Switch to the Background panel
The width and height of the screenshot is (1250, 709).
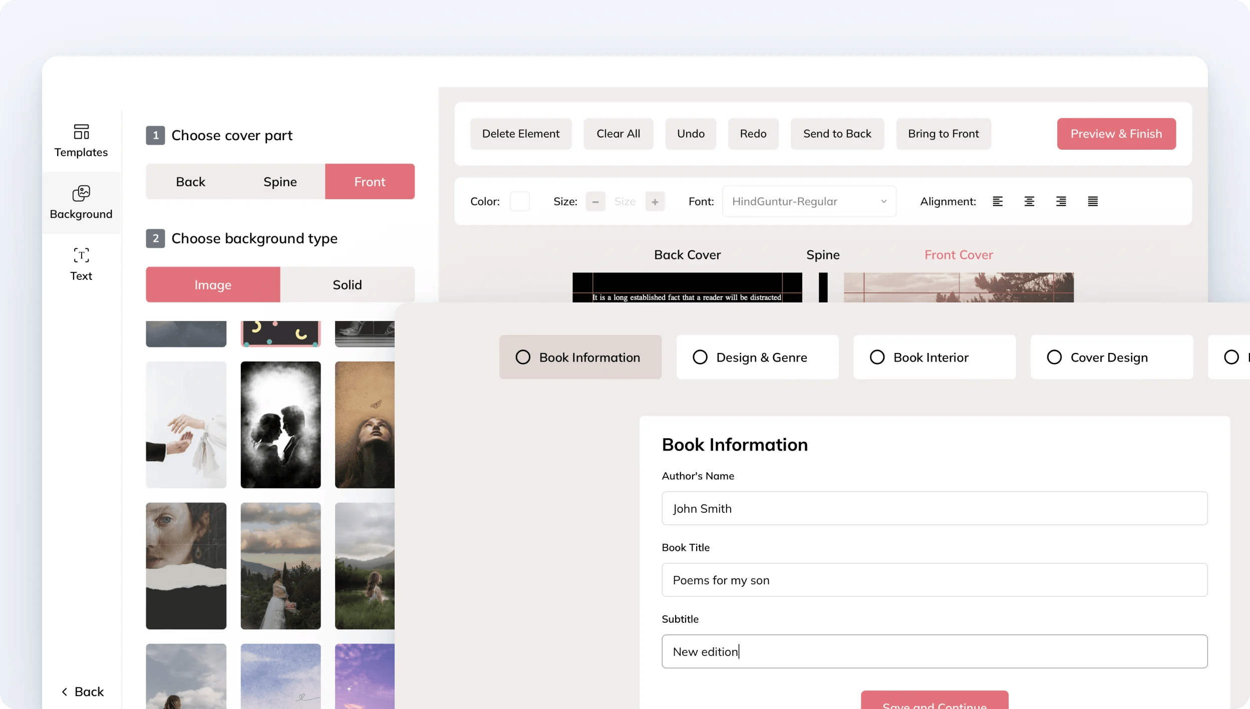pos(82,202)
